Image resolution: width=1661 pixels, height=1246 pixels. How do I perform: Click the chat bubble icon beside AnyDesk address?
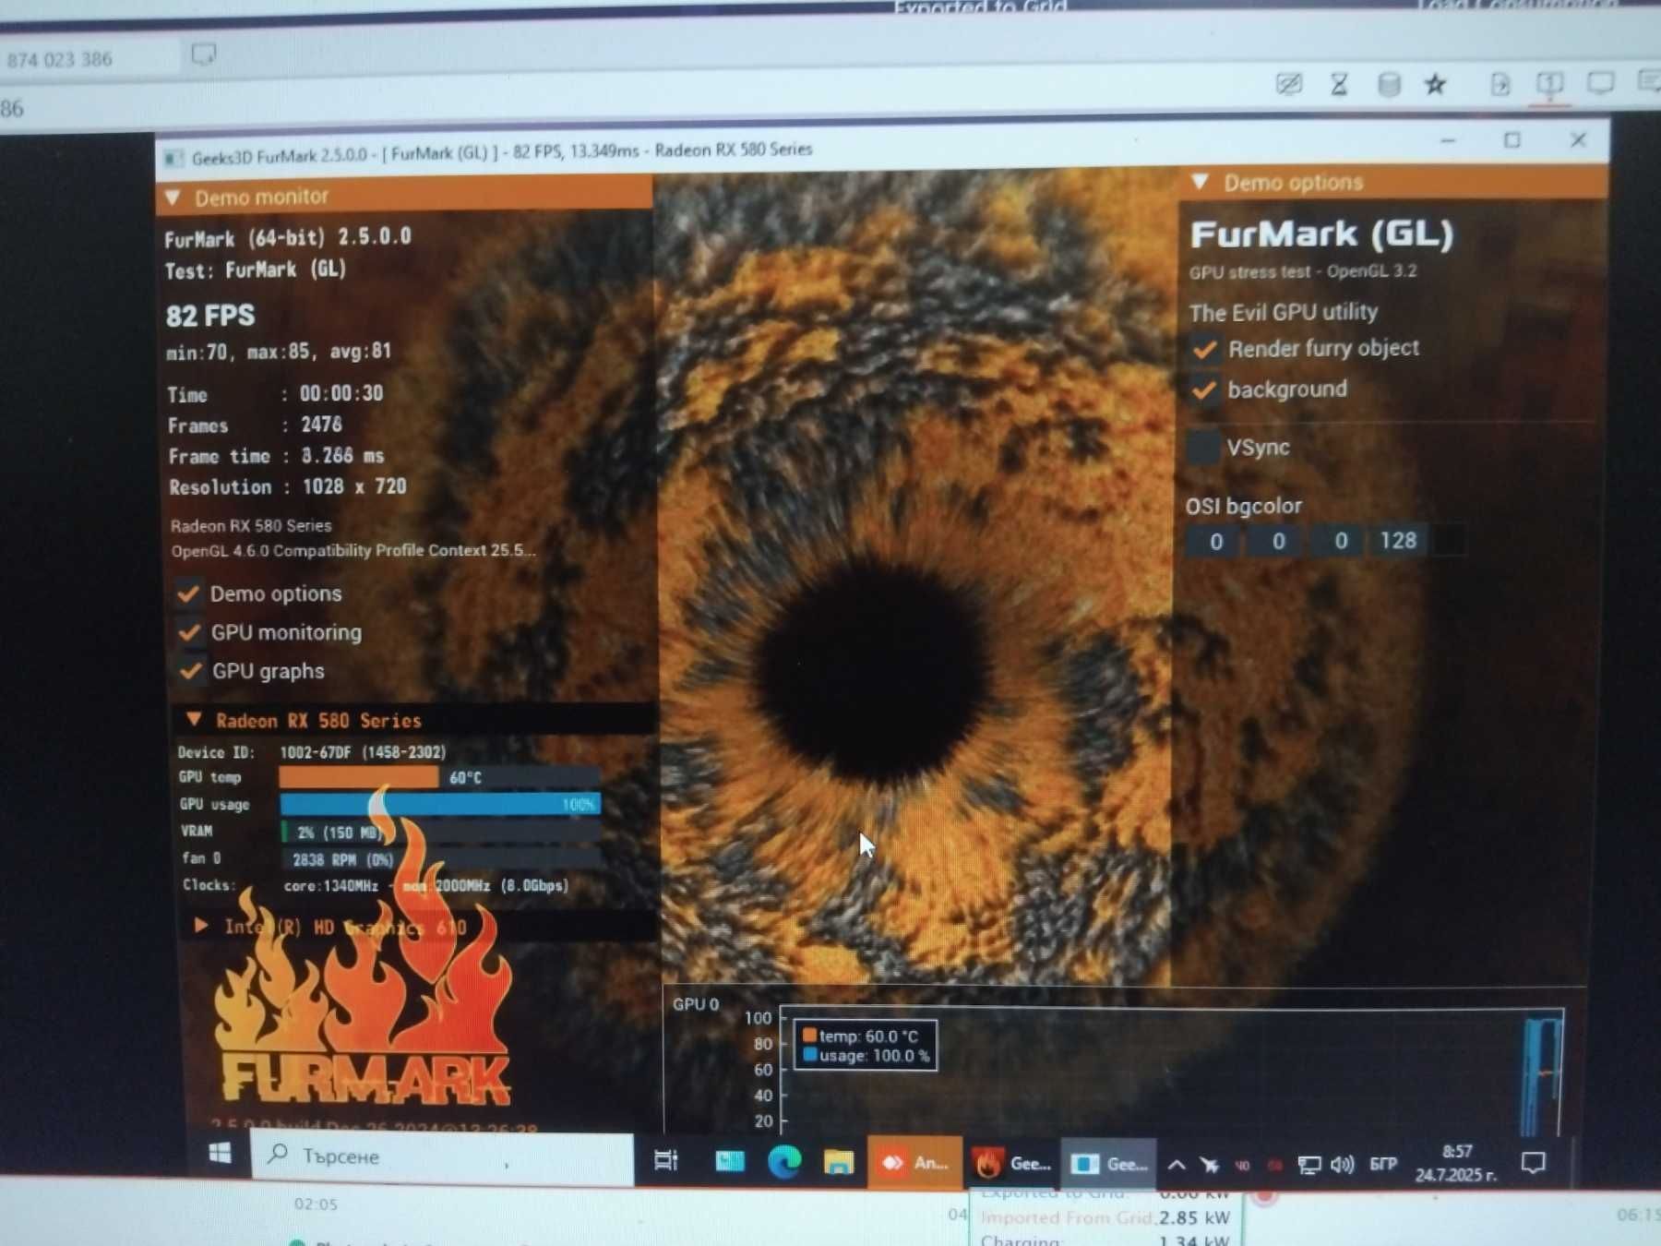[203, 54]
